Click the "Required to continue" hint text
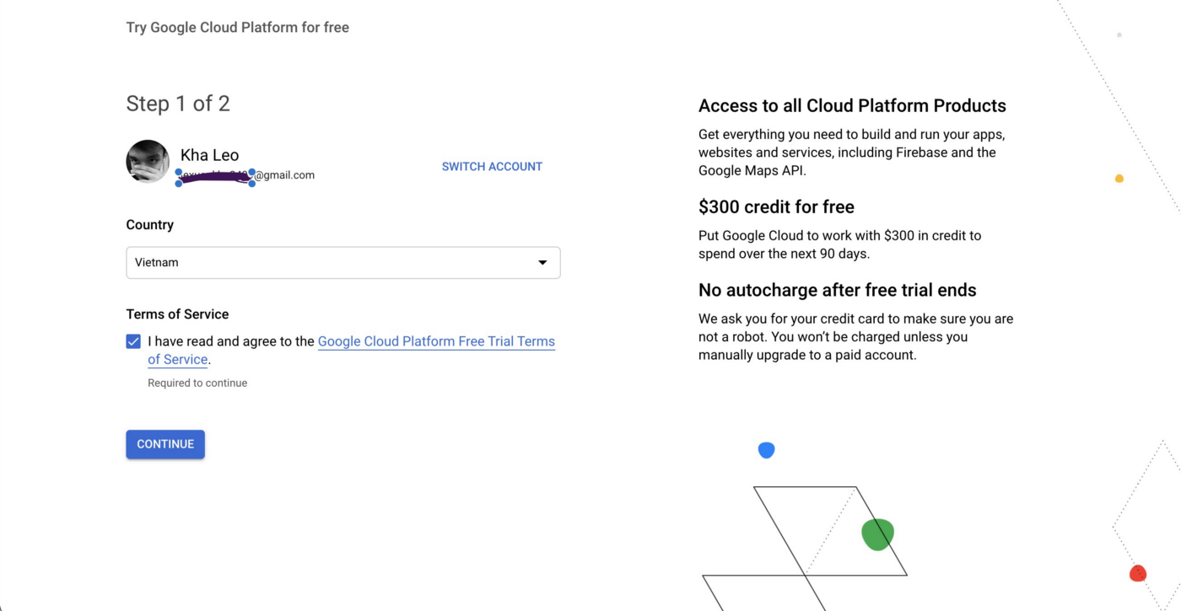Image resolution: width=1181 pixels, height=611 pixels. [x=197, y=383]
